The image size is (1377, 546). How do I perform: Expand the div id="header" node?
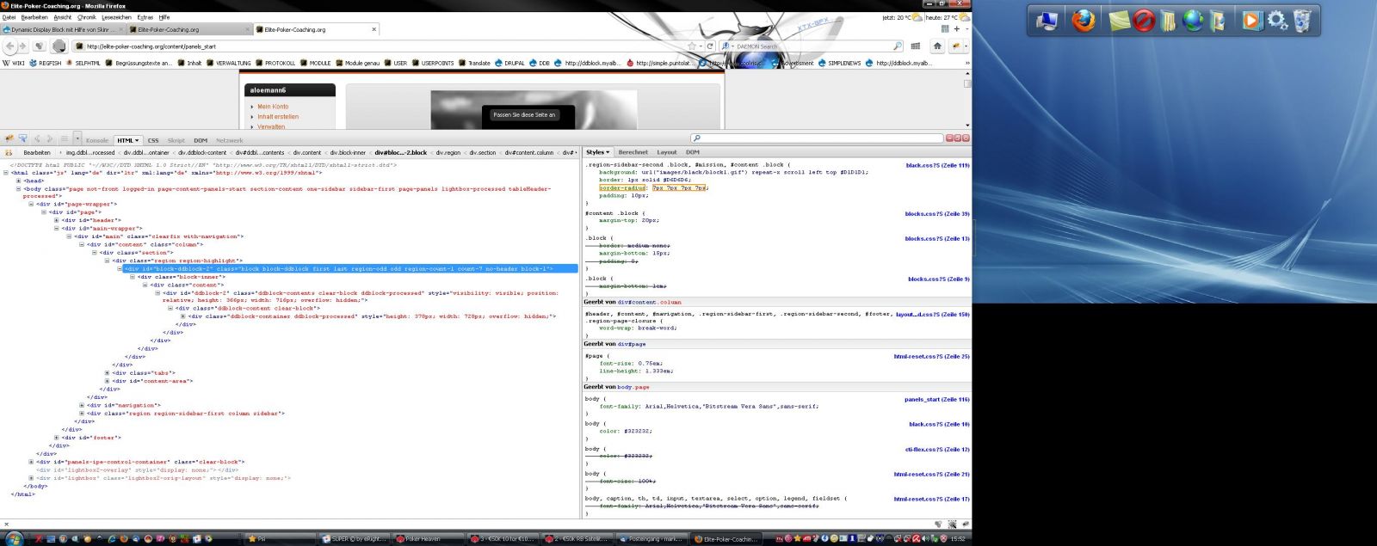click(57, 220)
